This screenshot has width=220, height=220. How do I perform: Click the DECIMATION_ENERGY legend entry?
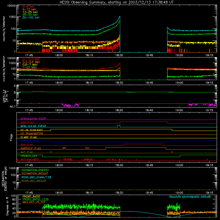(x=35, y=170)
